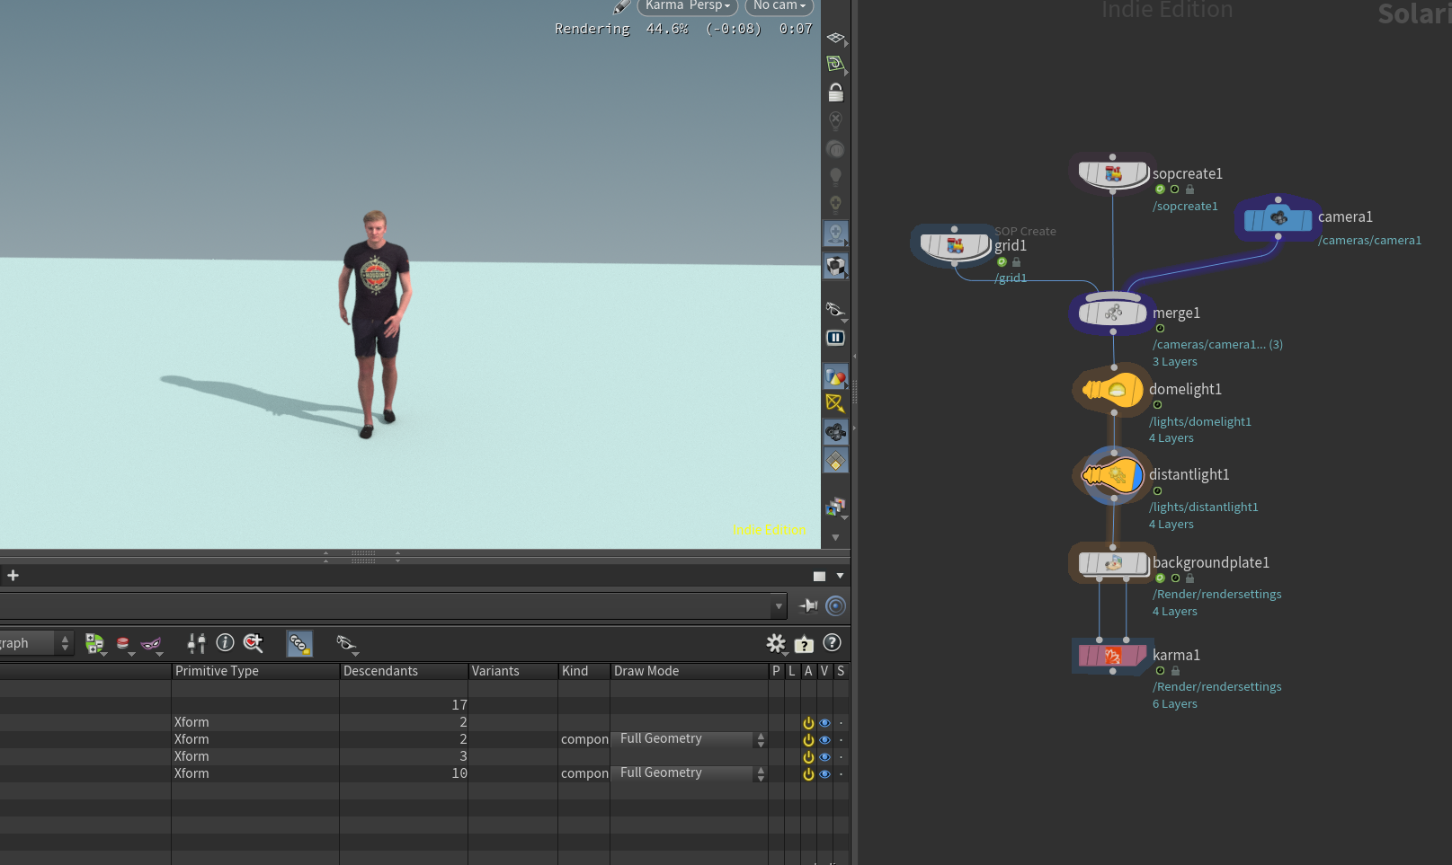Open the background images icon menu
Viewport: 1452px width, 865px height.
pyautogui.click(x=835, y=507)
